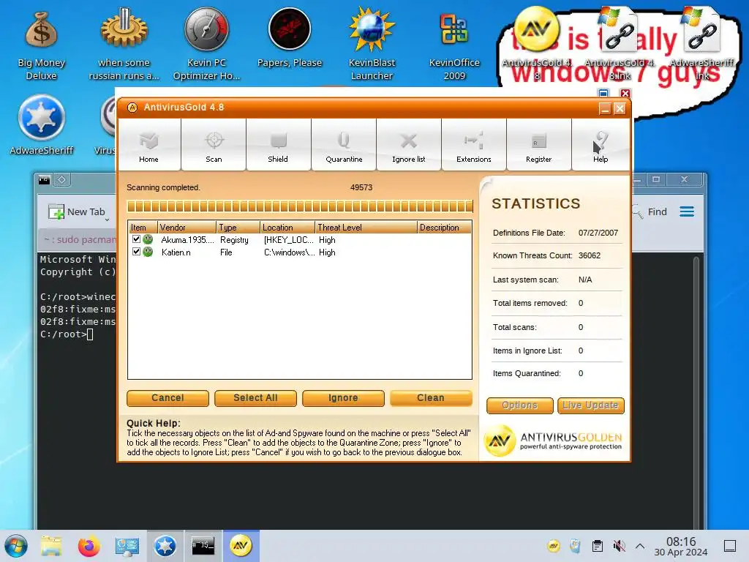Open KevinOffice 2009 desktop icon
This screenshot has height=562, width=749.
(453, 45)
